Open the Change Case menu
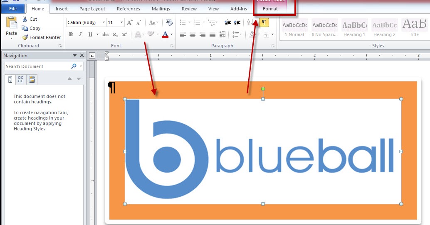This screenshot has height=225, width=430. coord(153,22)
